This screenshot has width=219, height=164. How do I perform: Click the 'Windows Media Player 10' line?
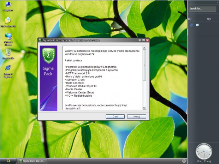81,86
